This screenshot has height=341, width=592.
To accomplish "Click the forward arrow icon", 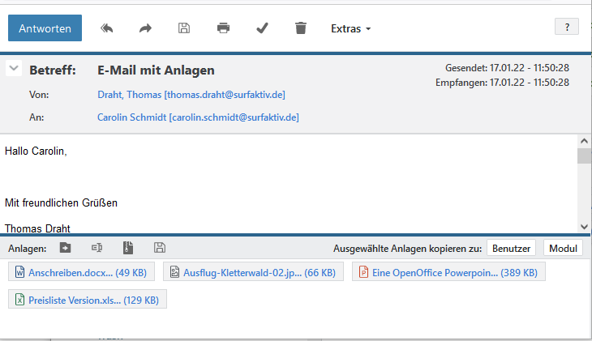I will [x=145, y=28].
